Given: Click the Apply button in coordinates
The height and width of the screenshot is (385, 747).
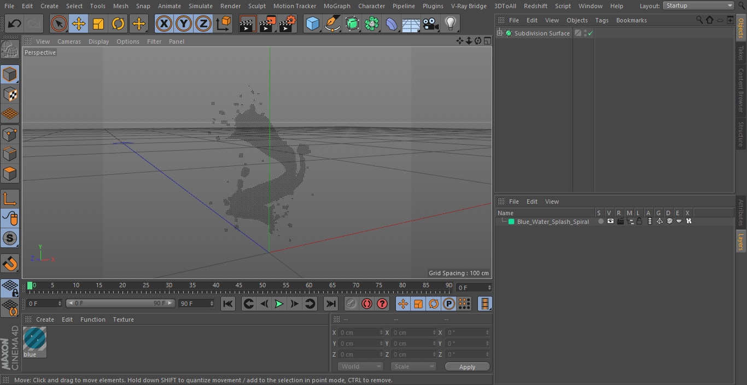Looking at the screenshot, I should click(467, 366).
